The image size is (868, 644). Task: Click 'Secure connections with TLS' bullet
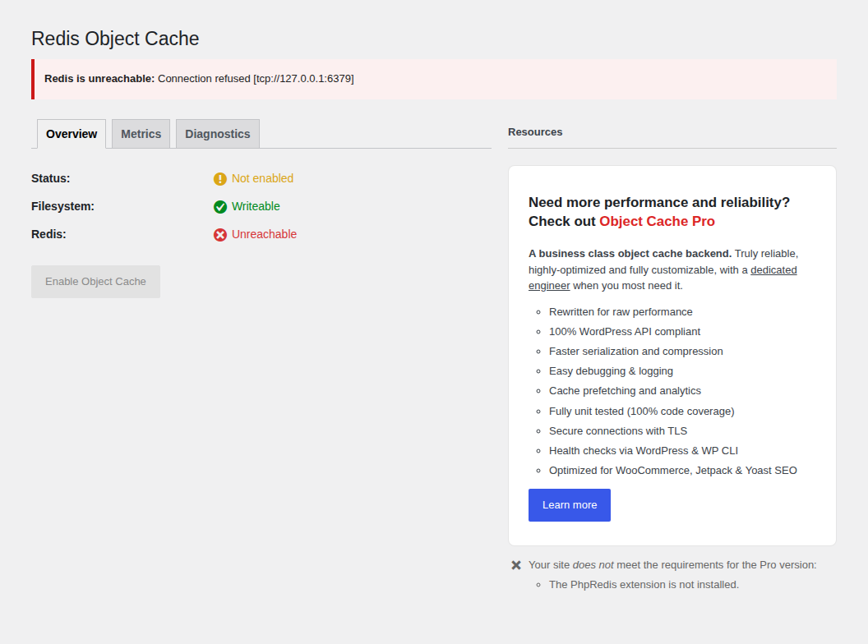pyautogui.click(x=618, y=431)
